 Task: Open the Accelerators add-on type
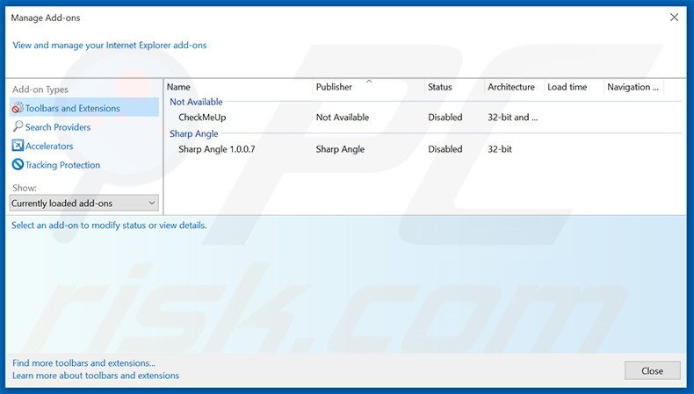(x=49, y=146)
